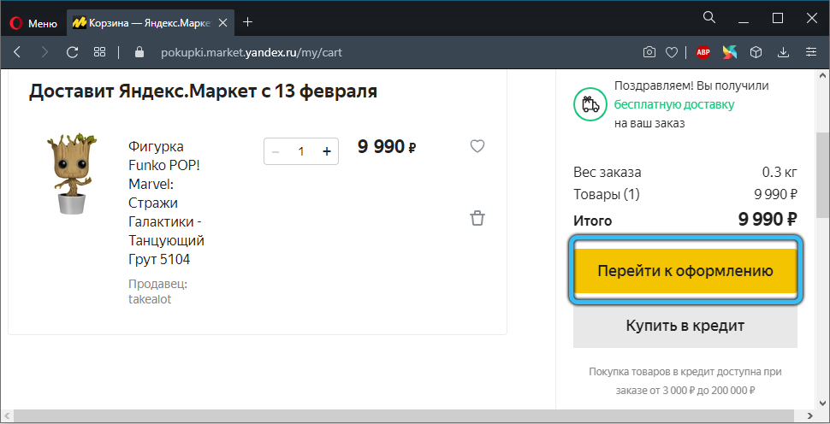Click the takealot seller name

[x=150, y=298]
